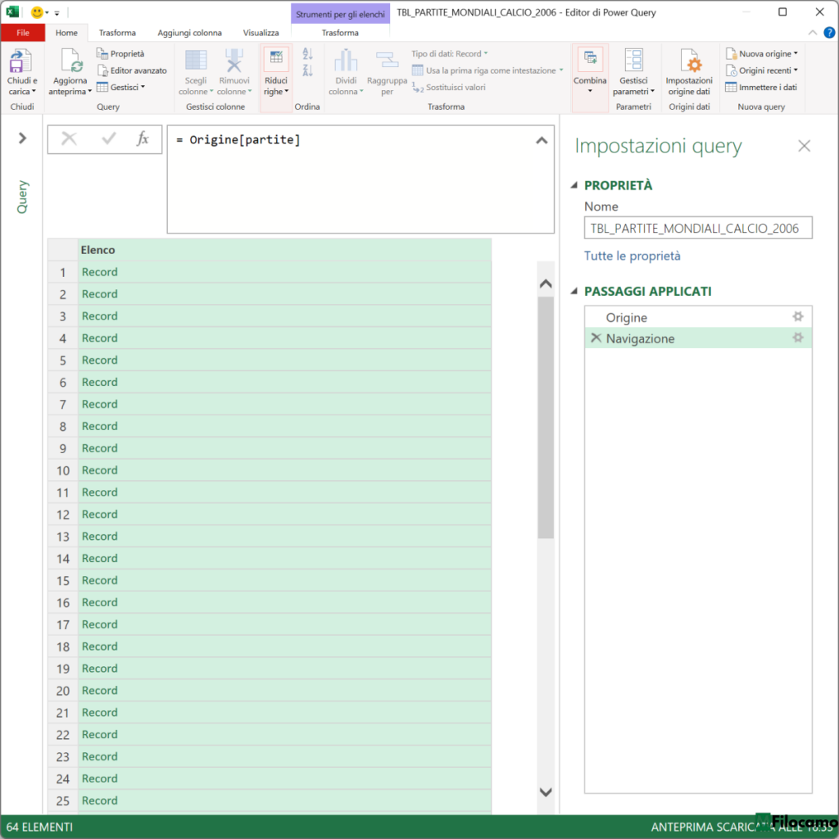Close the Impostazioni query pane
The height and width of the screenshot is (839, 839).
click(804, 146)
